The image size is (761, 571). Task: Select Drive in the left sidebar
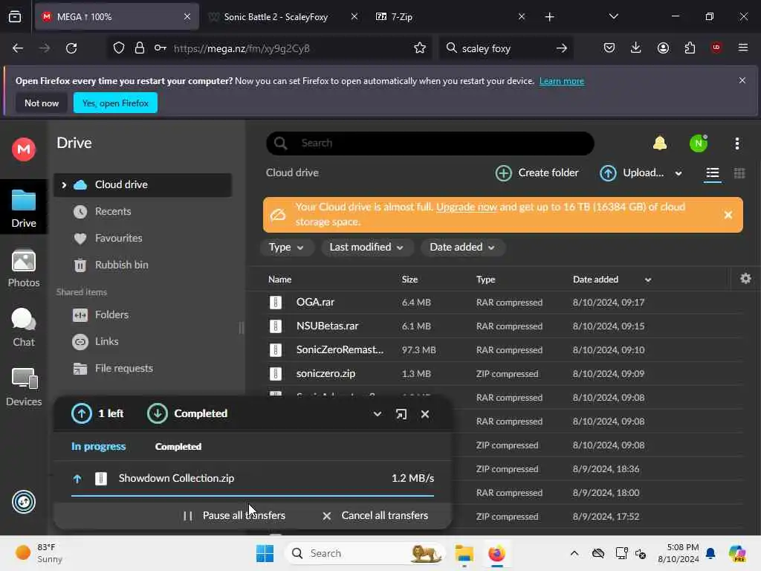[x=24, y=209]
